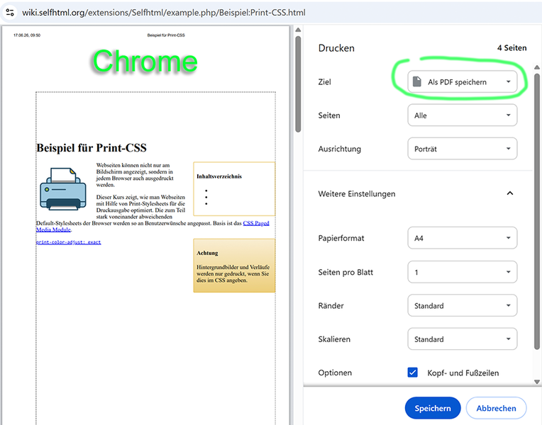The height and width of the screenshot is (425, 542).
Task: Open the Papierformat dropdown set to A4
Action: coord(462,238)
